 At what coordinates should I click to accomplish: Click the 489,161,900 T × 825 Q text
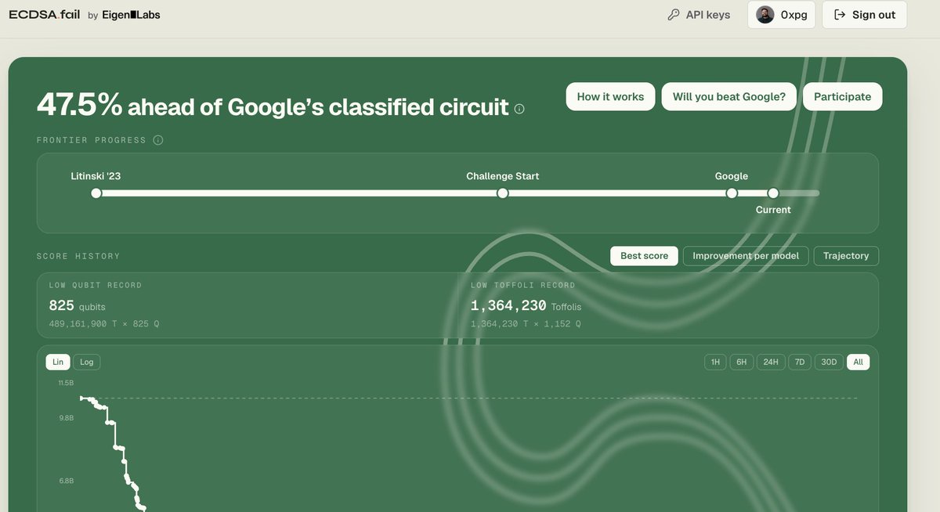(104, 323)
